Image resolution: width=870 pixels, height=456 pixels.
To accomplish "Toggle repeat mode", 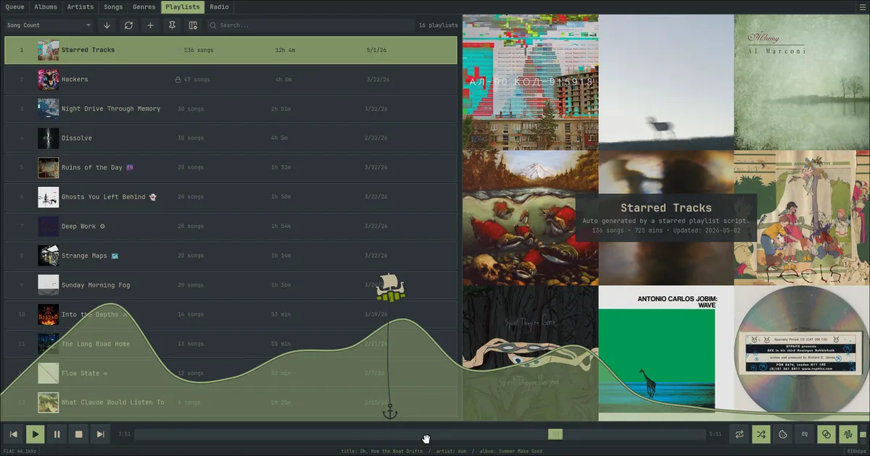I will pos(739,434).
